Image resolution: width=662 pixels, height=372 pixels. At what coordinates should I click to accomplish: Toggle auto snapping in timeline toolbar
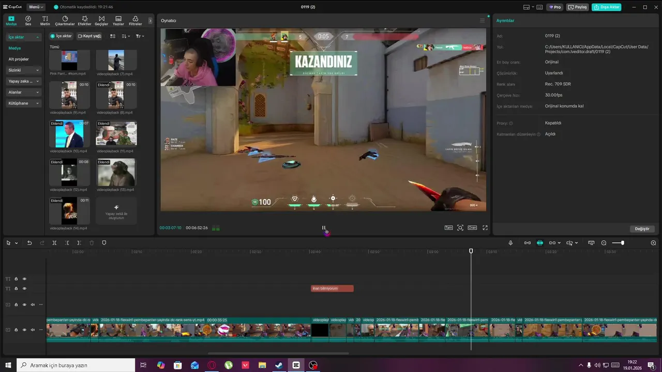540,243
